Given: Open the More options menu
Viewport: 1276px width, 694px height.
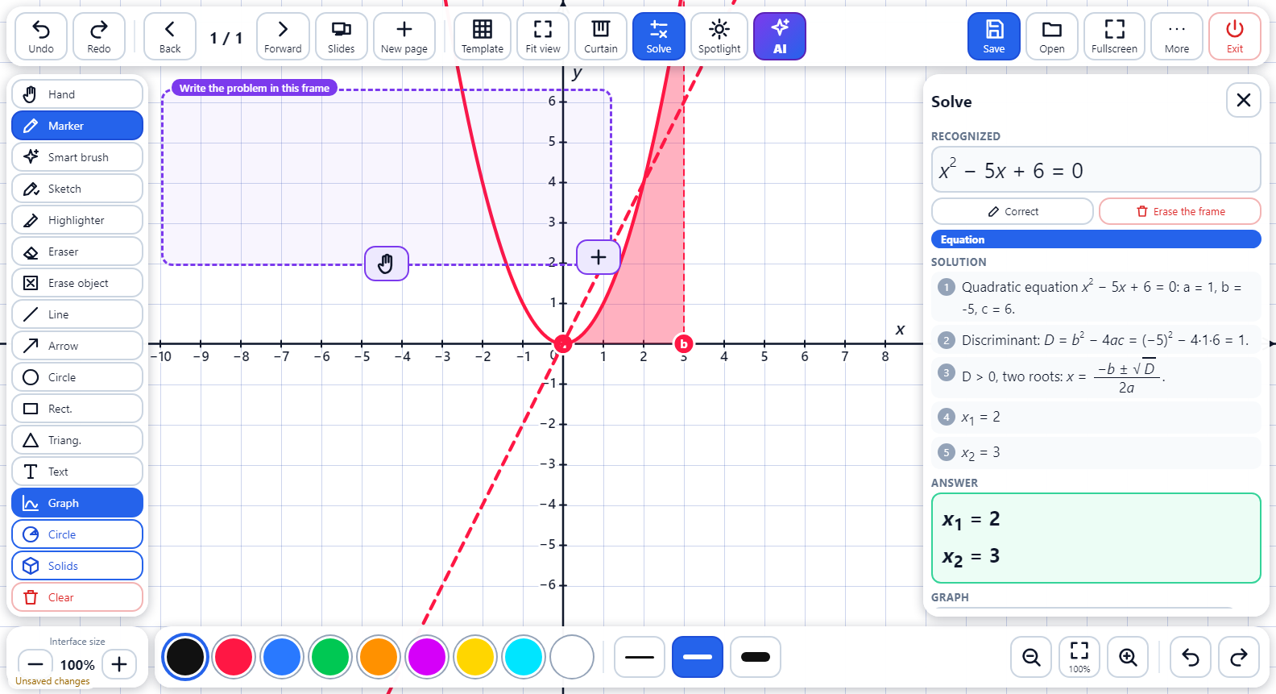Looking at the screenshot, I should (1177, 36).
